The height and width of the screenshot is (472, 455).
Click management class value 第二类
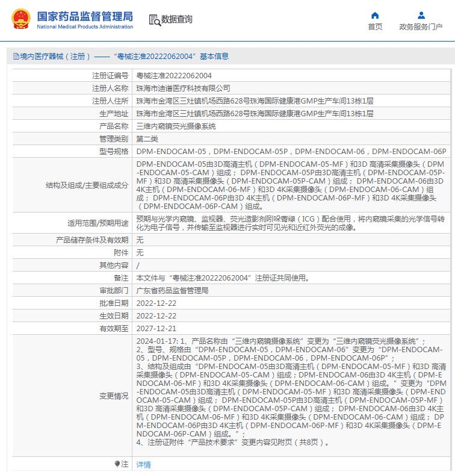(x=147, y=138)
